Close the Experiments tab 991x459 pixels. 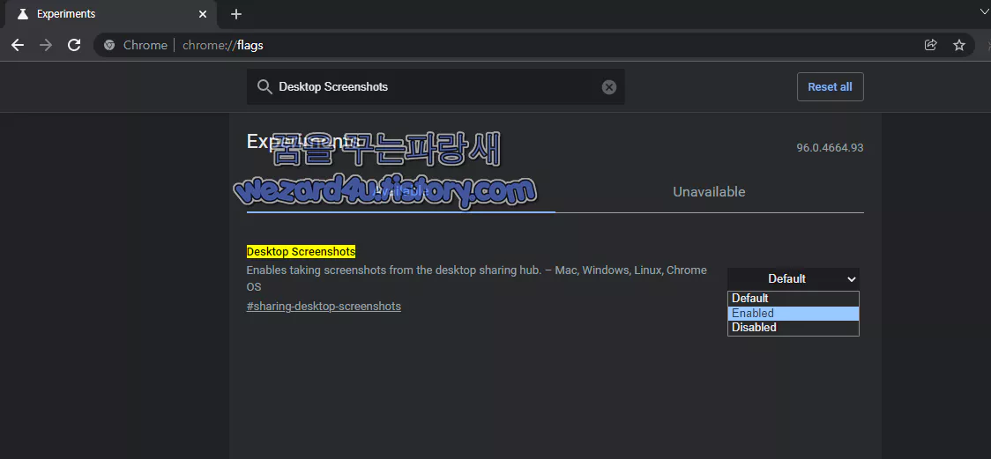tap(203, 14)
